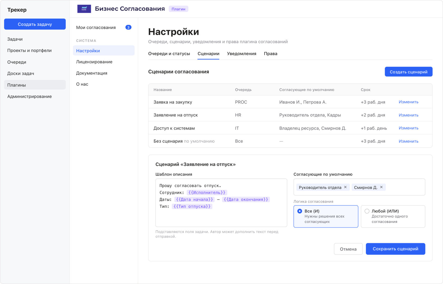Viewport: 443px width, 284px height.
Task: Click the '+2 раб. дня' deadline cell
Action: [x=373, y=115]
